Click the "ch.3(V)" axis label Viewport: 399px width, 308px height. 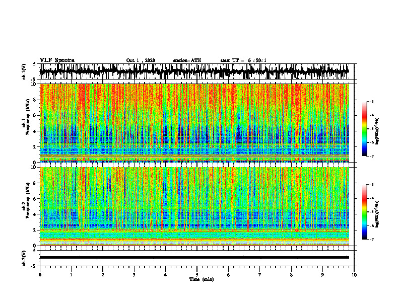click(x=24, y=258)
